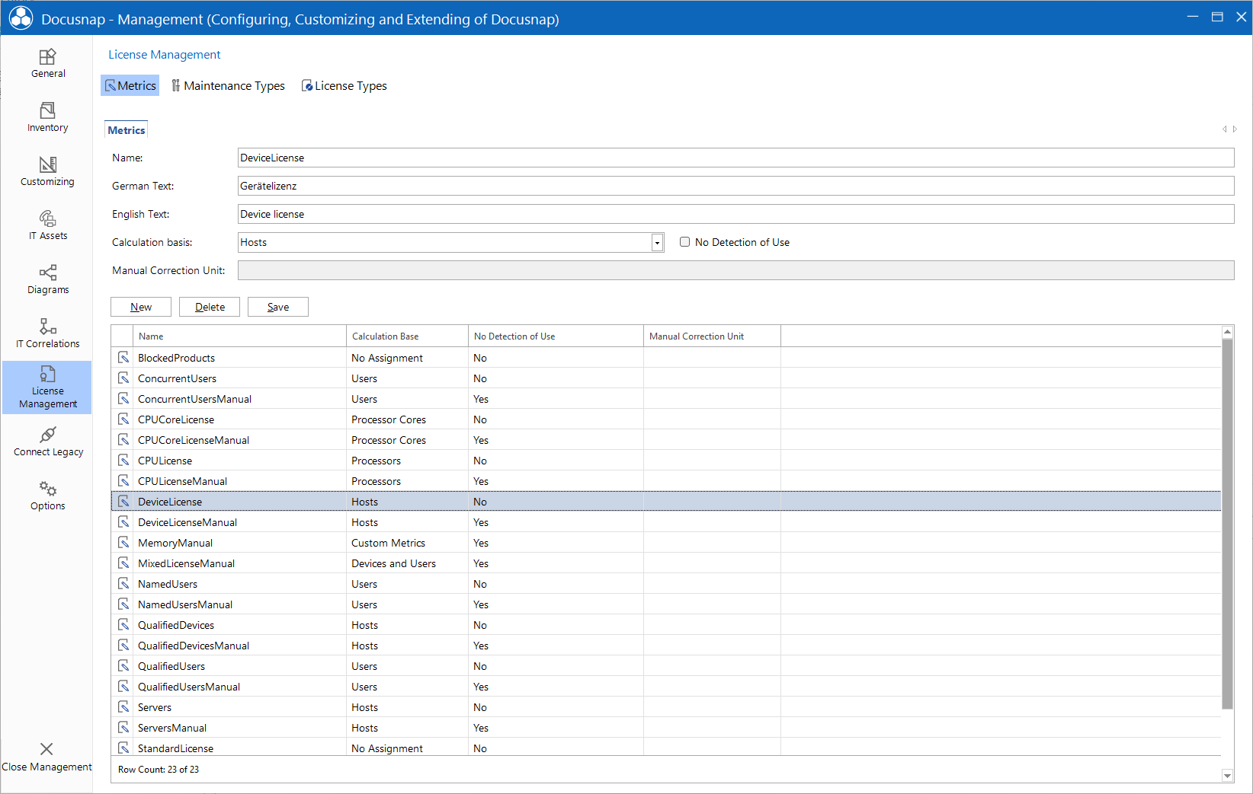Viewport: 1253px width, 794px height.
Task: Click the Save button
Action: click(278, 307)
